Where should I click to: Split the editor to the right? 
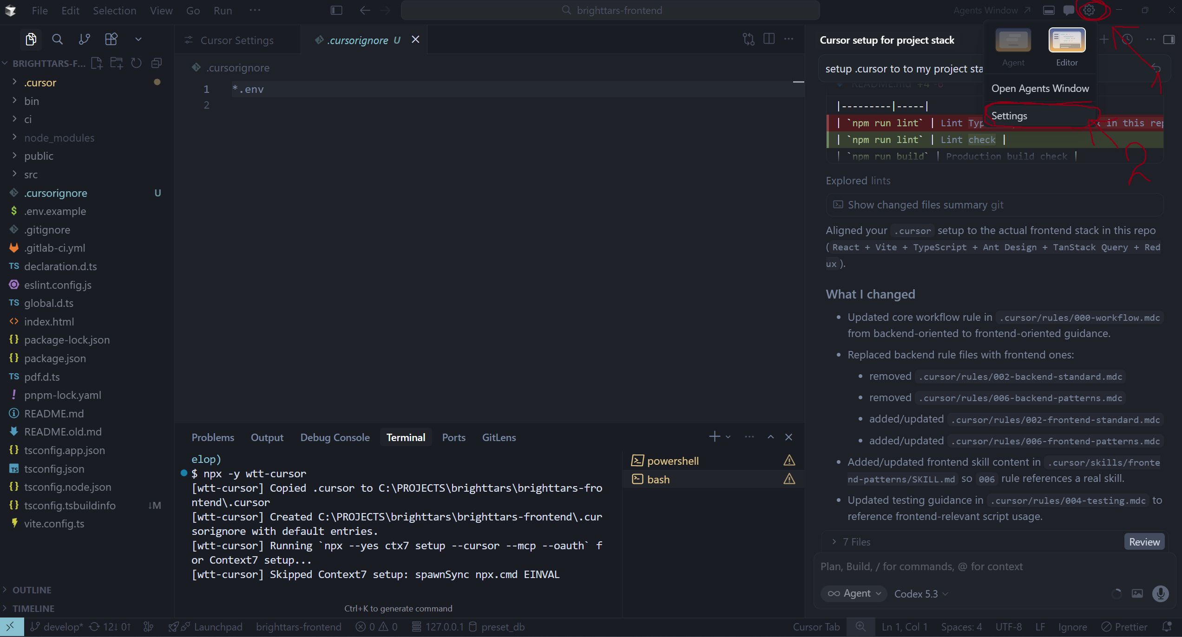tap(769, 39)
